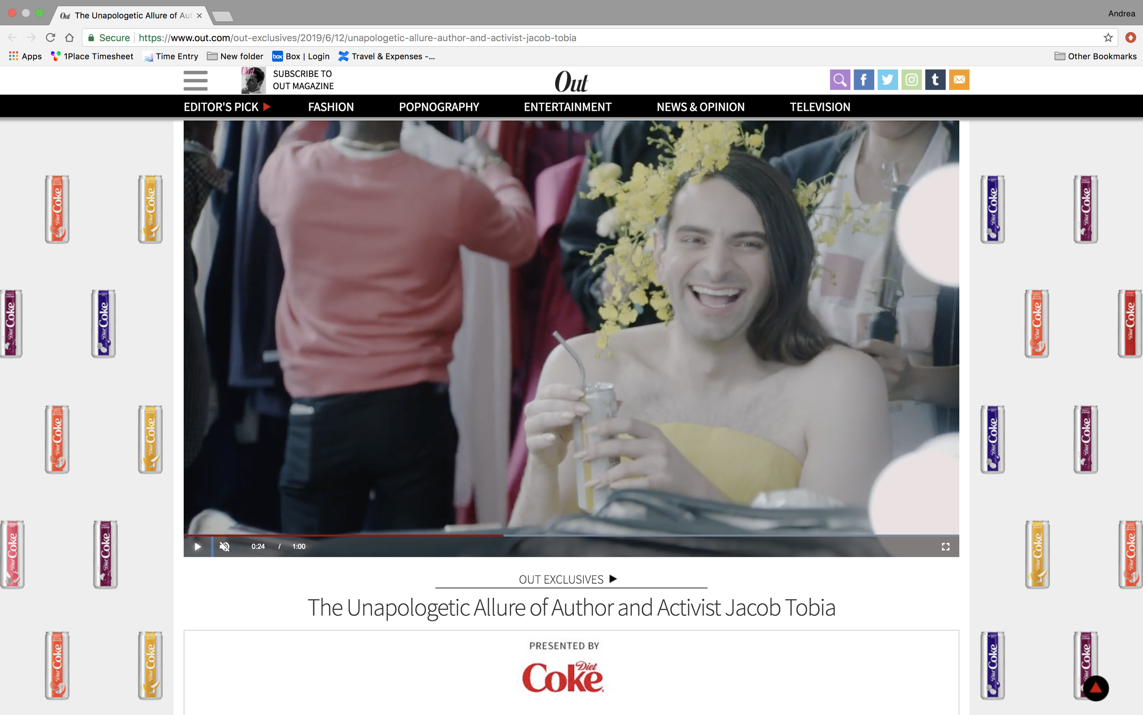Open the New folder bookmark folder
This screenshot has height=715, width=1143.
pyautogui.click(x=235, y=56)
